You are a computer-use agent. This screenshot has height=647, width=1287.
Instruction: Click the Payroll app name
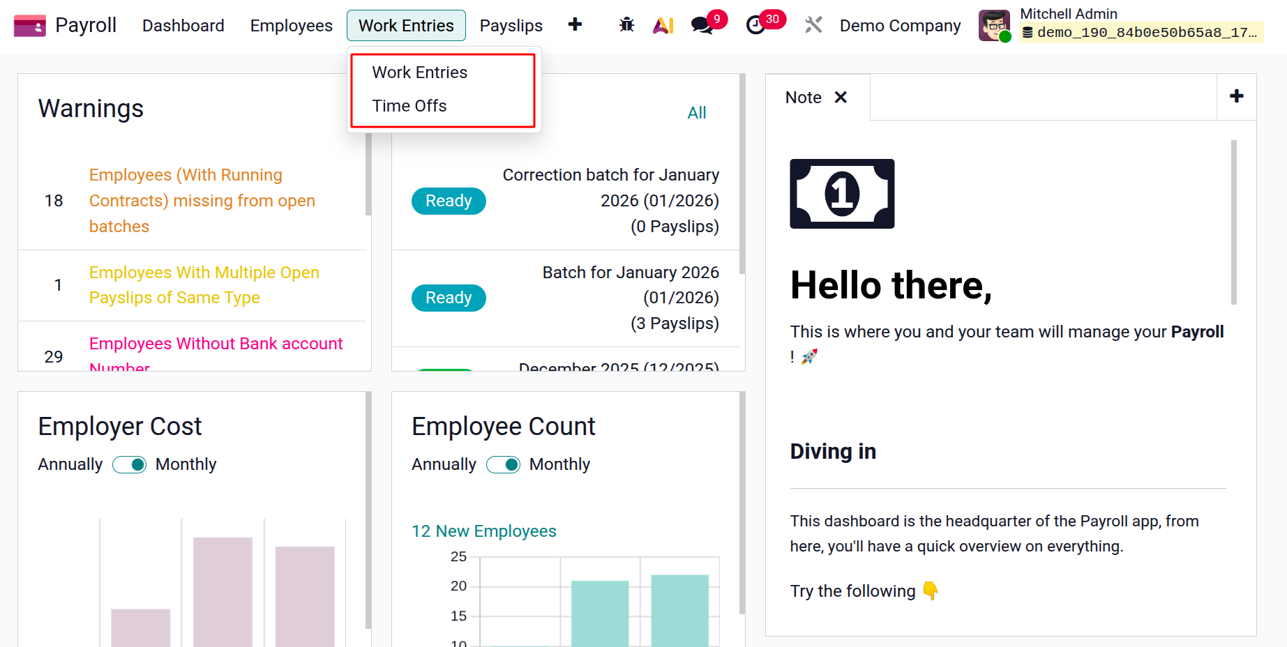(86, 25)
